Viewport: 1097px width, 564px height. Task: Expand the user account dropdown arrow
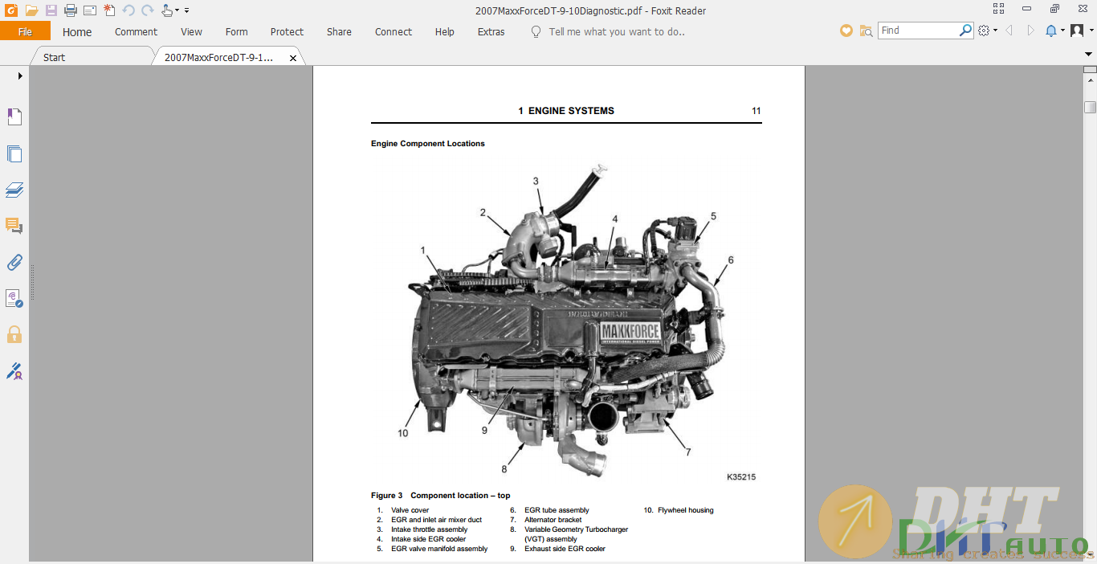(1091, 31)
